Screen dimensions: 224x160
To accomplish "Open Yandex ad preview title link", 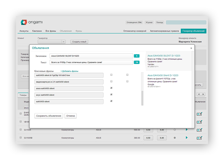I will click(x=164, y=56).
